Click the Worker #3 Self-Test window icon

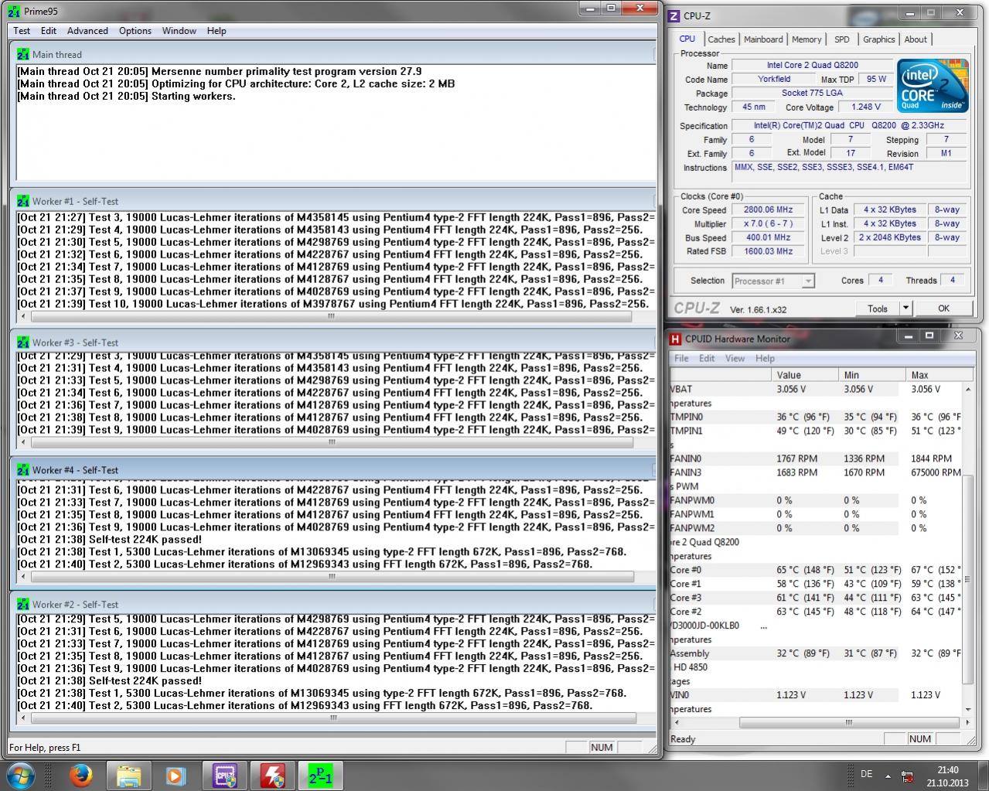(22, 343)
